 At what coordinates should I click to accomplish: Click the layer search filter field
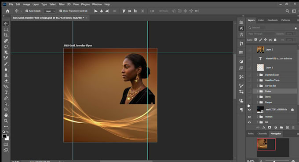(x=256, y=28)
